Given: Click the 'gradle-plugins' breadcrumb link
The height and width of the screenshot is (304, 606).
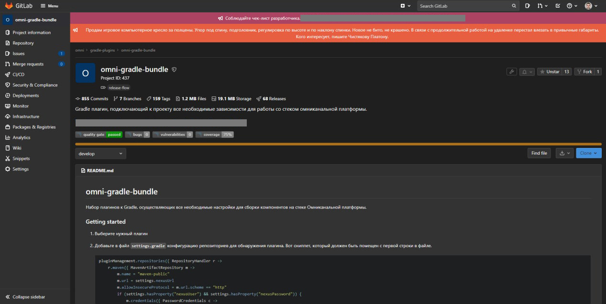Looking at the screenshot, I should click(102, 50).
